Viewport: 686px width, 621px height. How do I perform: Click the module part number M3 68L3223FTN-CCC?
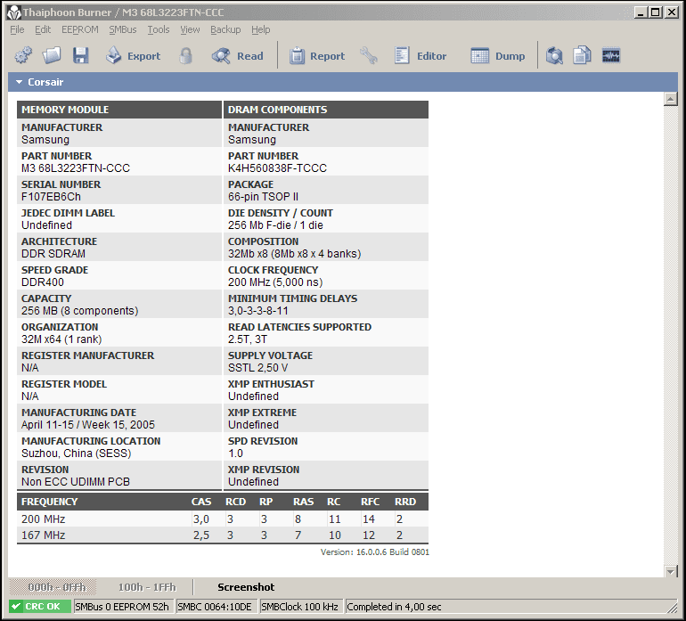76,168
